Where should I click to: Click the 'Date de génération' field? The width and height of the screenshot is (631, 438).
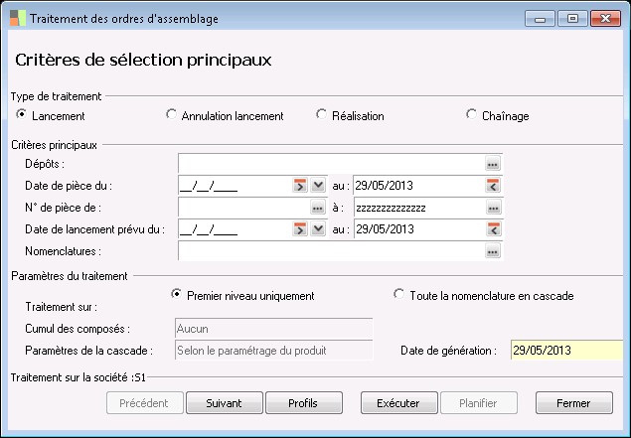pyautogui.click(x=566, y=350)
